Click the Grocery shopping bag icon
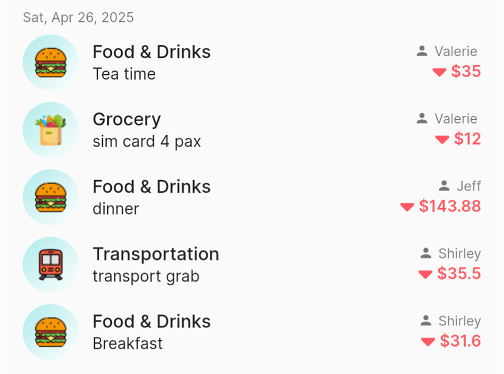The height and width of the screenshot is (374, 504). 51,129
